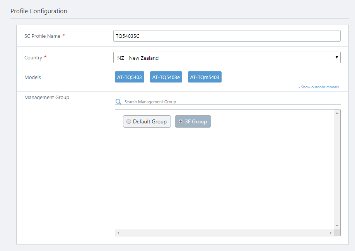355x251 pixels.
Task: Open the Country dropdown showing New Zealand
Action: [x=227, y=57]
